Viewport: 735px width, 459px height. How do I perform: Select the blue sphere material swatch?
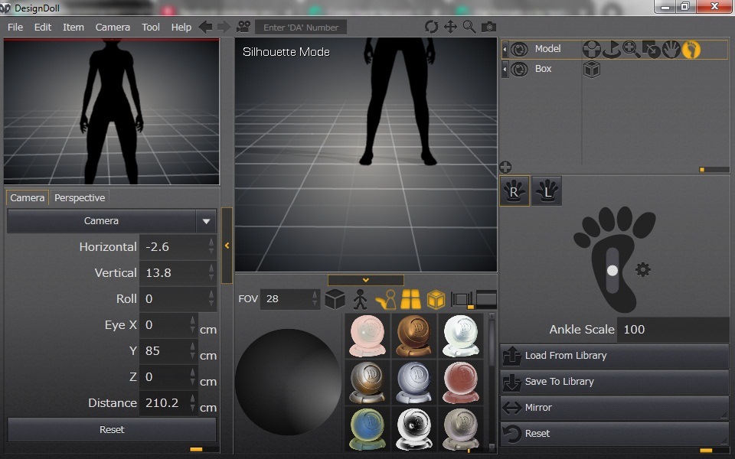[x=368, y=427]
